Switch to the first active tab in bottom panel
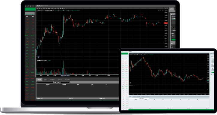This screenshot has width=217, height=115. point(40,80)
